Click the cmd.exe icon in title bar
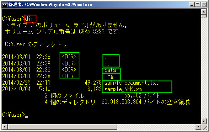 pos(5,5)
